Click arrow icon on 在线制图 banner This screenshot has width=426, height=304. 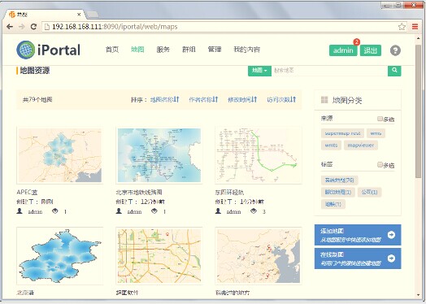point(391,258)
